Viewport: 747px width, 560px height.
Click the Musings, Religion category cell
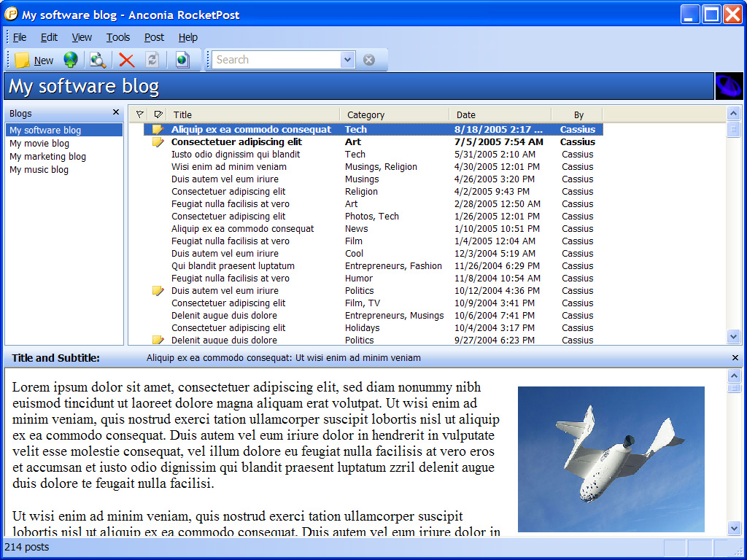tap(381, 167)
